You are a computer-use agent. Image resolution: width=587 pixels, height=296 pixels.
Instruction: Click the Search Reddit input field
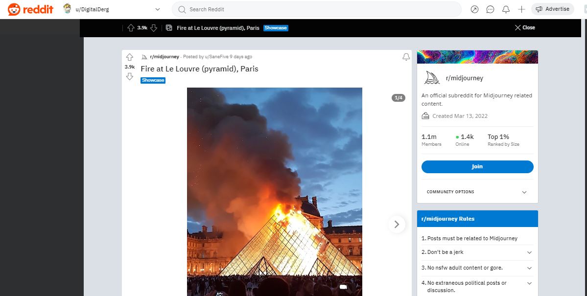(318, 9)
